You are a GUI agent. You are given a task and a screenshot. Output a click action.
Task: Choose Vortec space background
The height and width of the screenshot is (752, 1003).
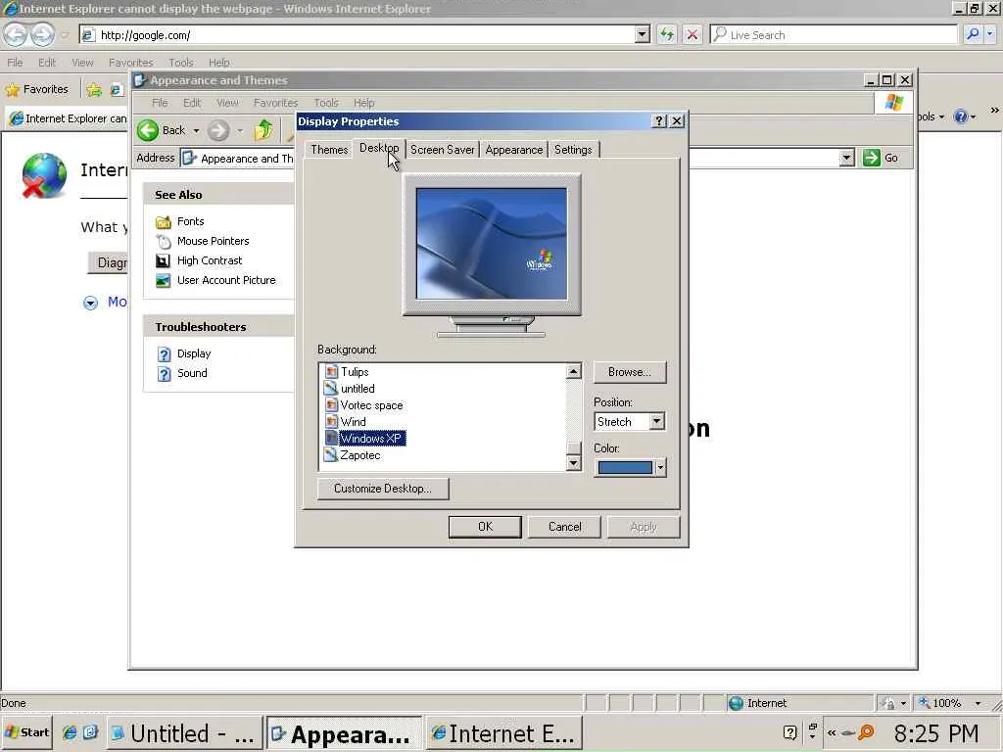[371, 405]
